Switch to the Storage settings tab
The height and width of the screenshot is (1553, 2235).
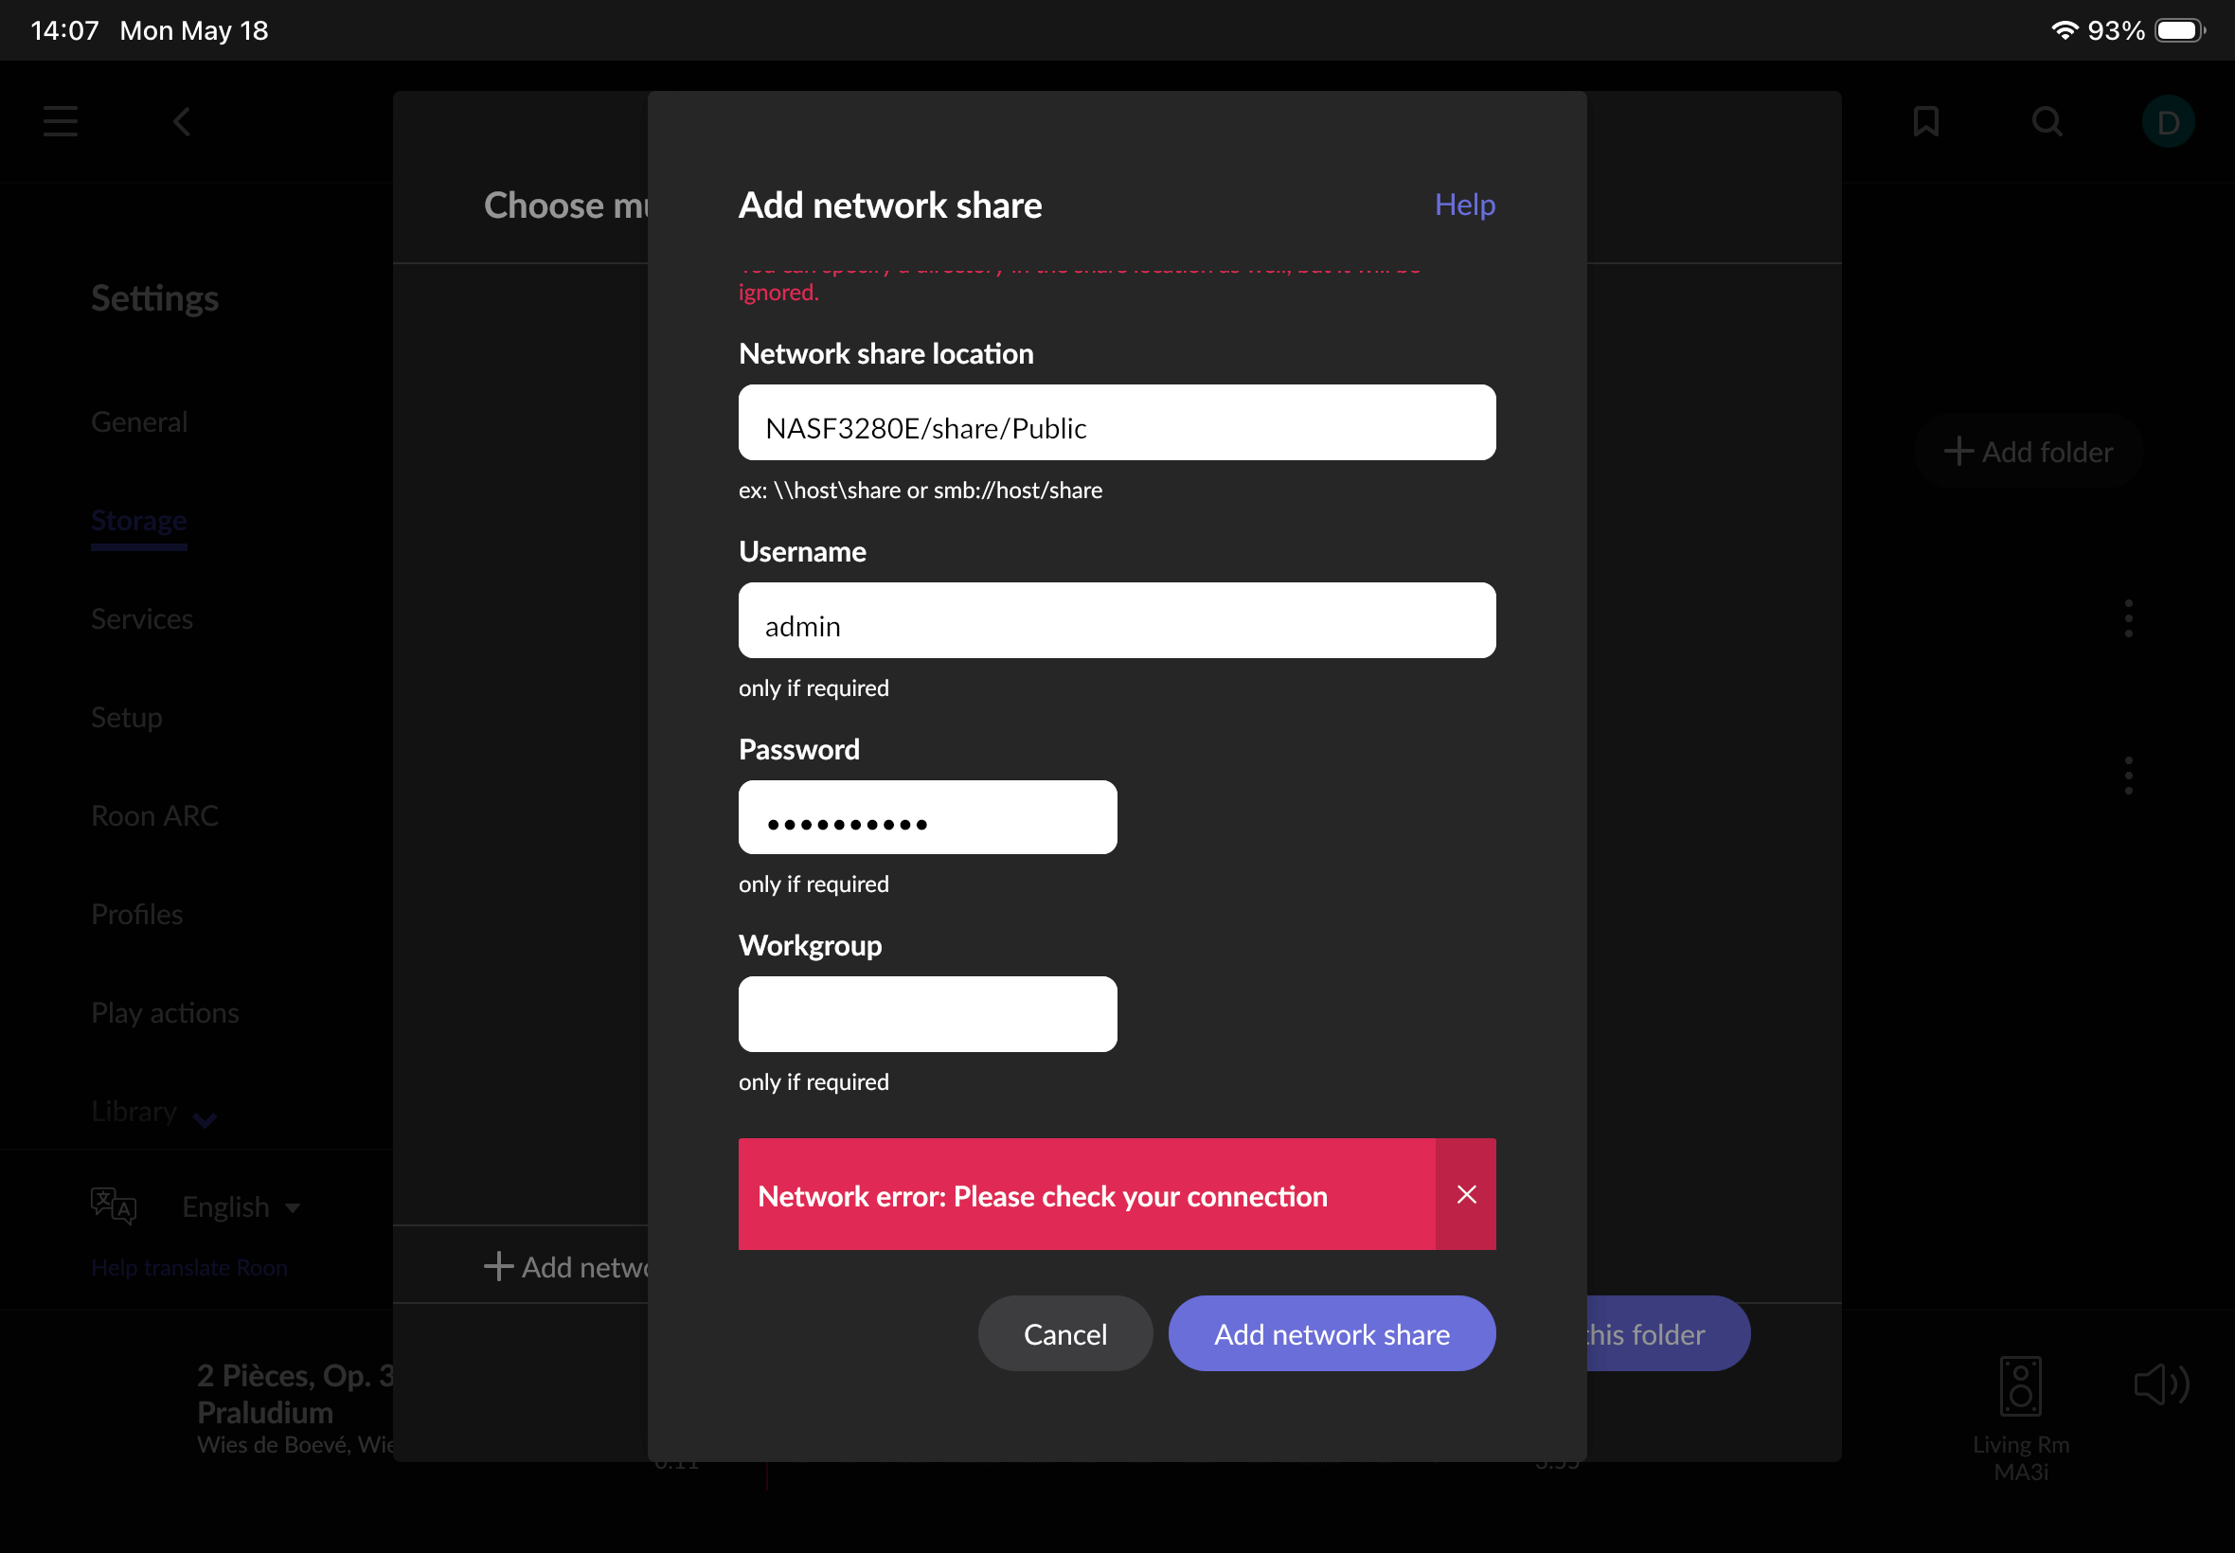[x=139, y=521]
